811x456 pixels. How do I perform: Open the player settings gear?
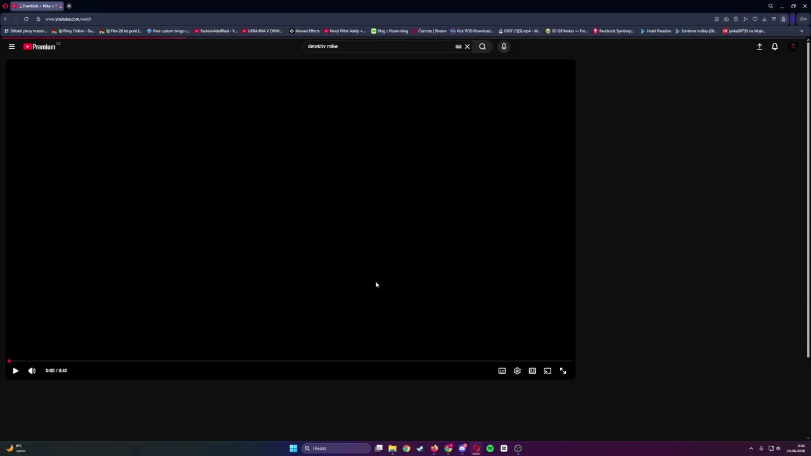point(517,370)
